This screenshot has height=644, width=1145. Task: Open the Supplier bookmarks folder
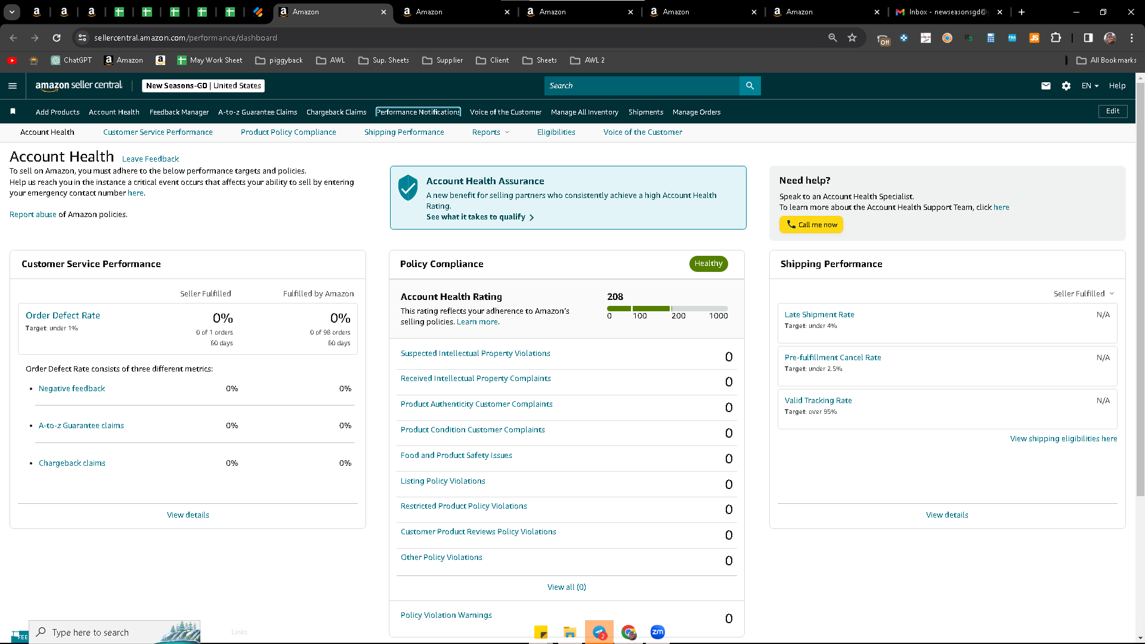tap(442, 60)
